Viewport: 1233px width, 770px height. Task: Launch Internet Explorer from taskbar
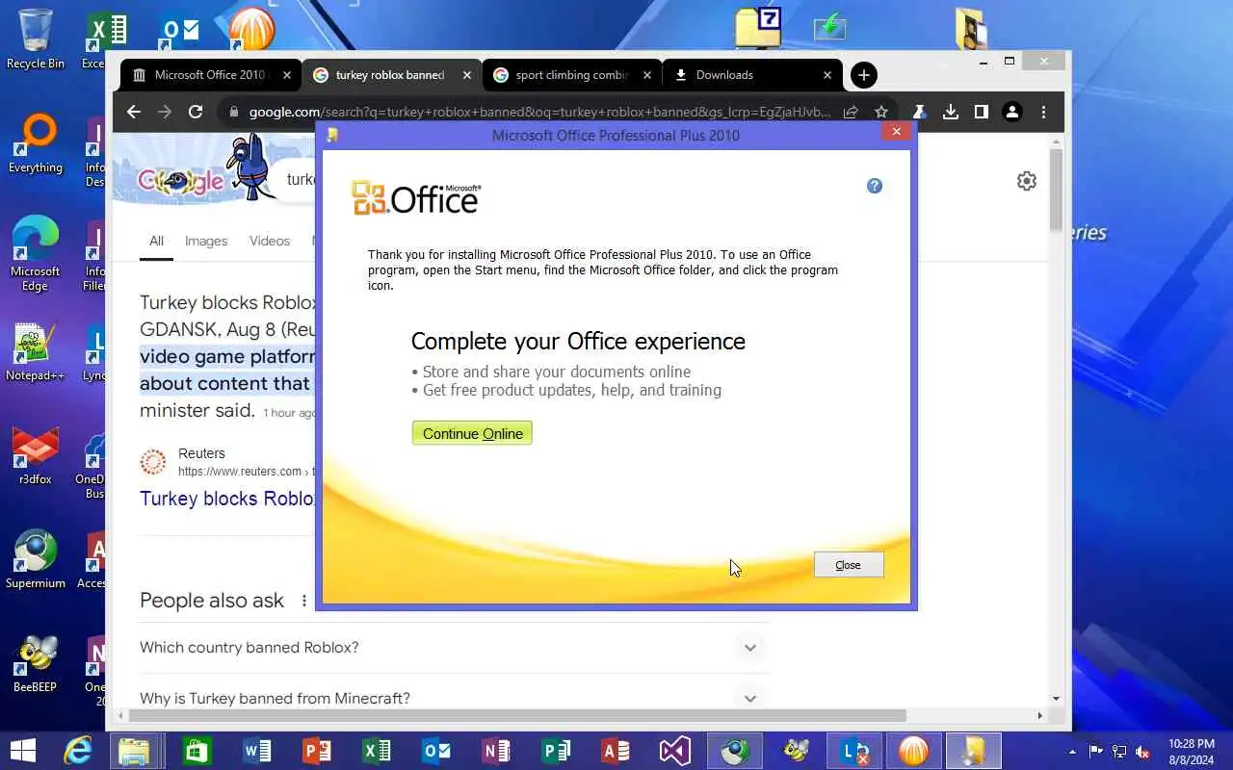point(77,751)
